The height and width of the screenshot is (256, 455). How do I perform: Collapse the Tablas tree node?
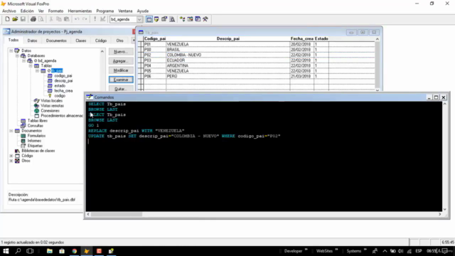31,65
